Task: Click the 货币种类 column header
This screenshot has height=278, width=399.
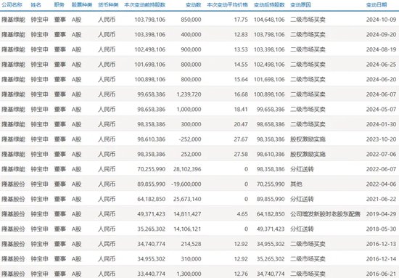Action: point(108,5)
